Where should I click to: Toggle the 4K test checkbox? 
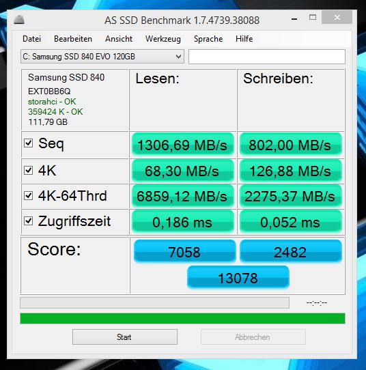tap(28, 170)
